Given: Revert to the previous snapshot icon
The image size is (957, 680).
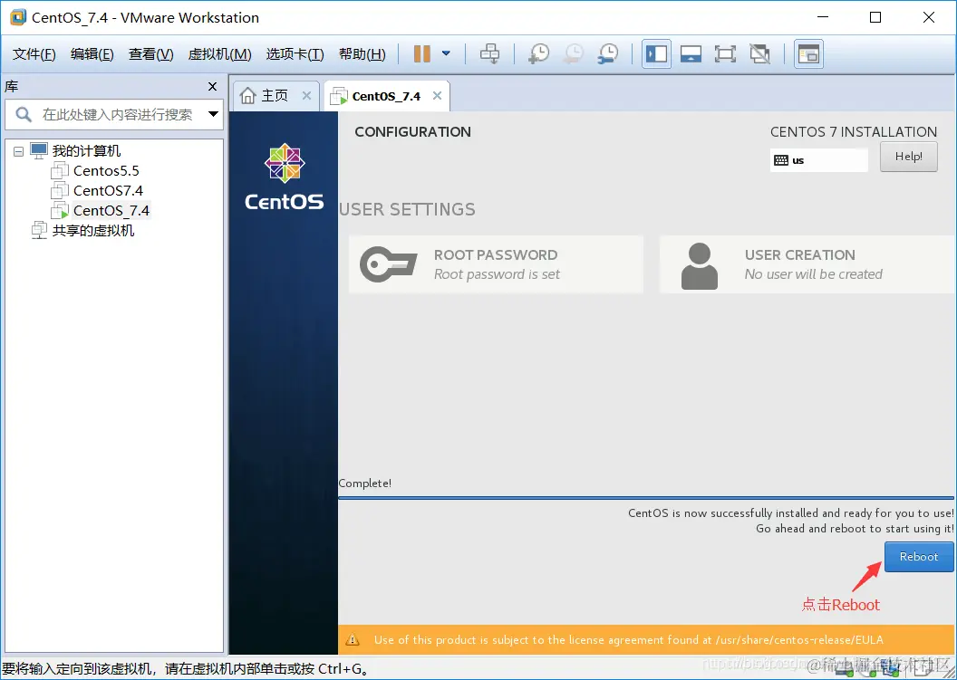Looking at the screenshot, I should coord(573,53).
